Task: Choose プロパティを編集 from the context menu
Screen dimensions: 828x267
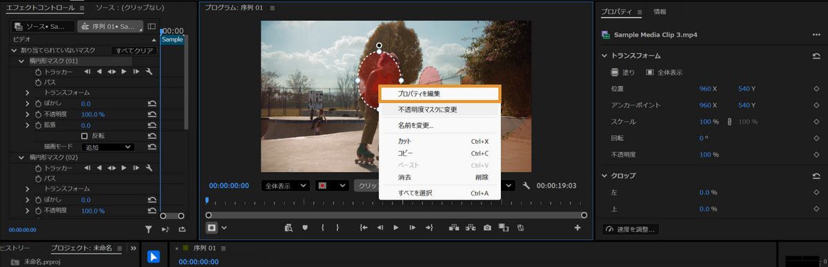Action: coord(439,94)
